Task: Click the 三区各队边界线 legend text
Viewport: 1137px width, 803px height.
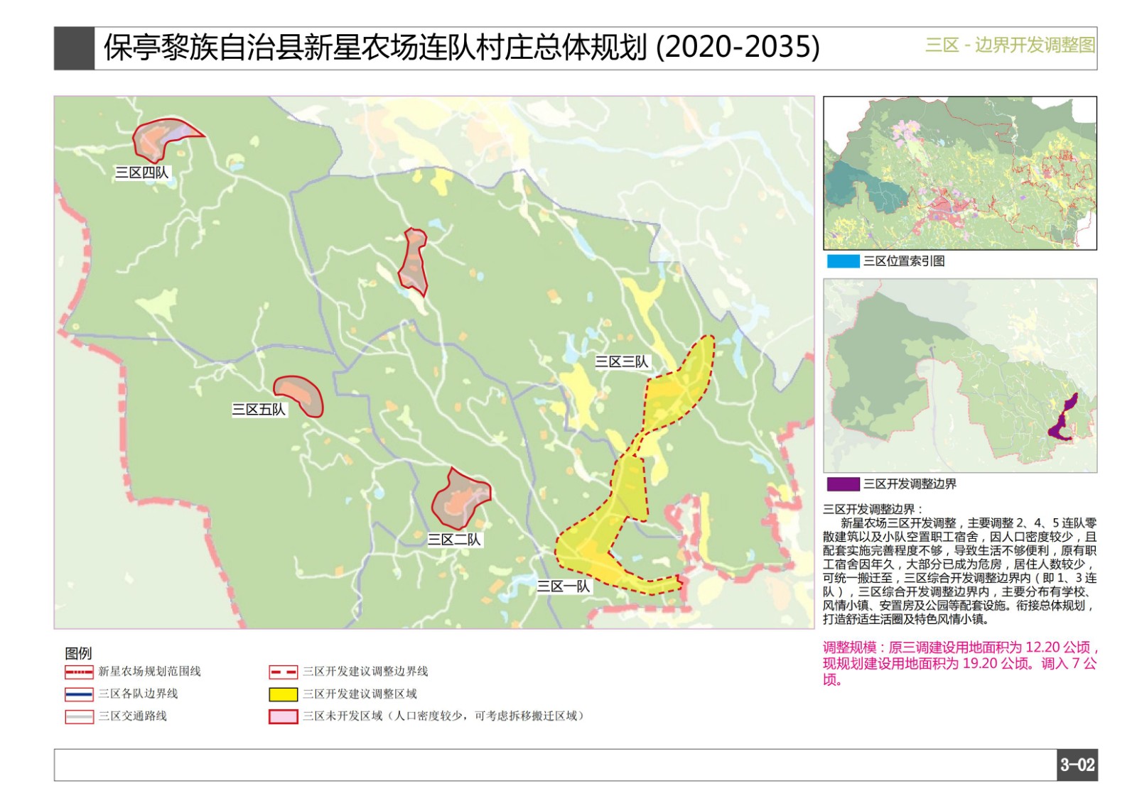Action: (138, 694)
